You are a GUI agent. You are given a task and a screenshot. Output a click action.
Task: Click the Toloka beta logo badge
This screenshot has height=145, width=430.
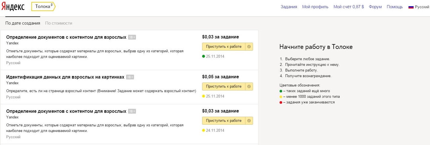(43, 7)
